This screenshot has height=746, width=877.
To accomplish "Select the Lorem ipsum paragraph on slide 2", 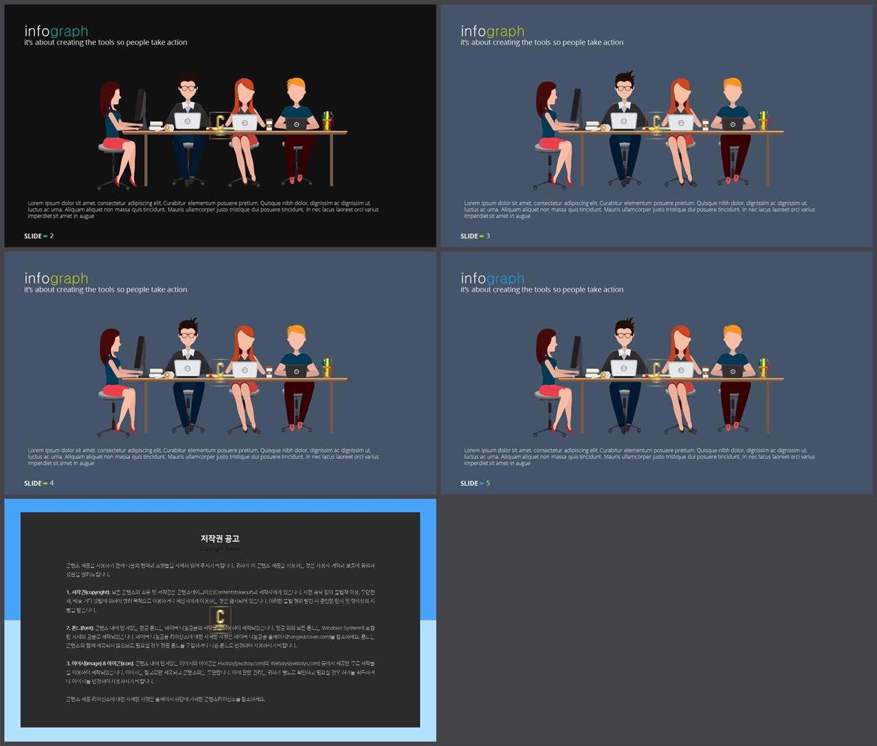I will 203,210.
